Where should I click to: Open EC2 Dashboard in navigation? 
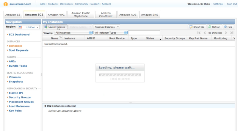pos(19,35)
